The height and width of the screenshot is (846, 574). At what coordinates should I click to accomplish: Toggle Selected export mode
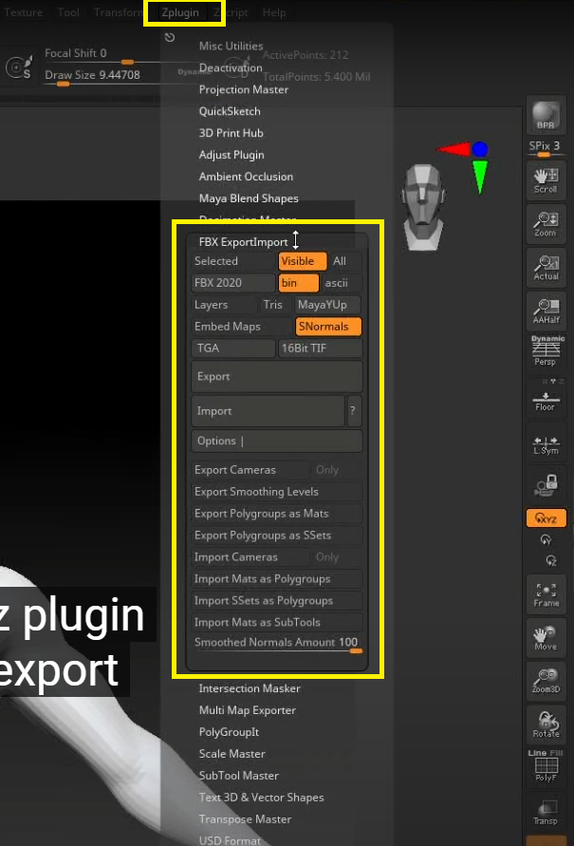[232, 261]
